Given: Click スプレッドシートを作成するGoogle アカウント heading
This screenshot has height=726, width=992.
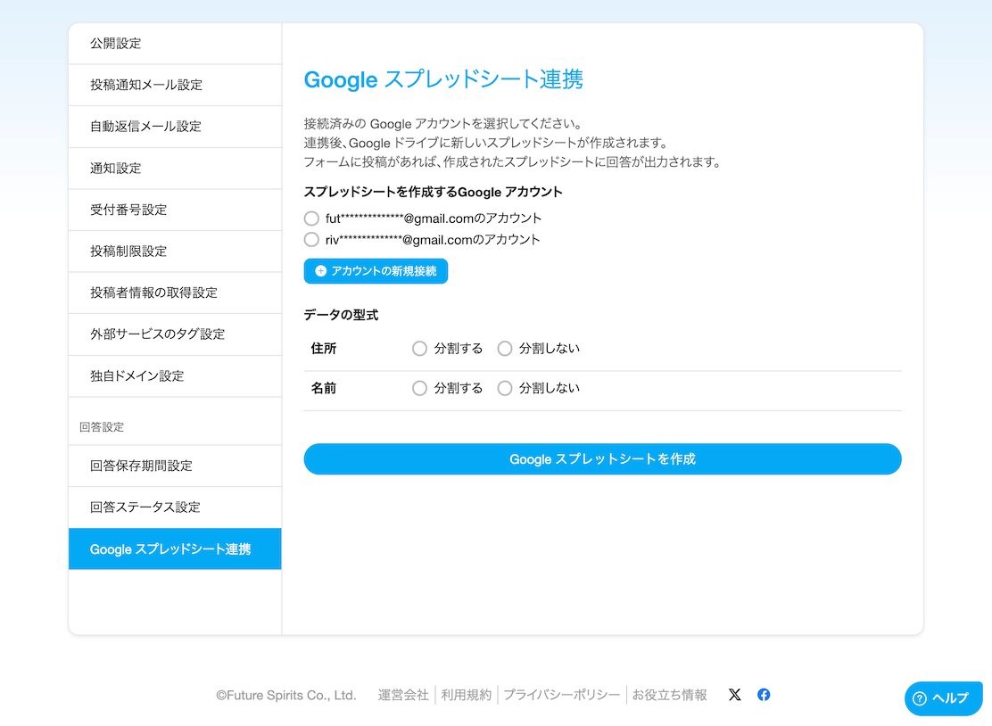Looking at the screenshot, I should pyautogui.click(x=433, y=193).
